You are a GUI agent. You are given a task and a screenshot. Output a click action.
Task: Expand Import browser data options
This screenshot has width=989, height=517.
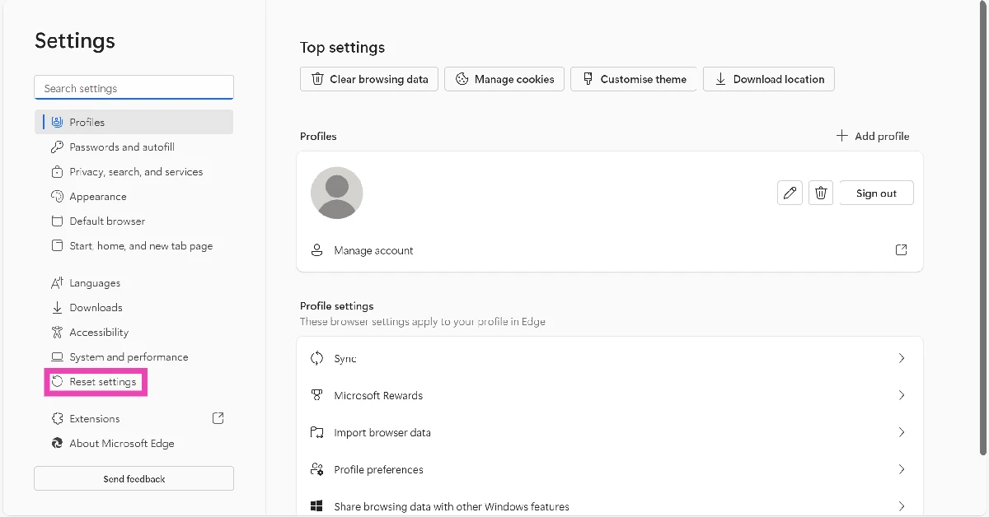[901, 432]
